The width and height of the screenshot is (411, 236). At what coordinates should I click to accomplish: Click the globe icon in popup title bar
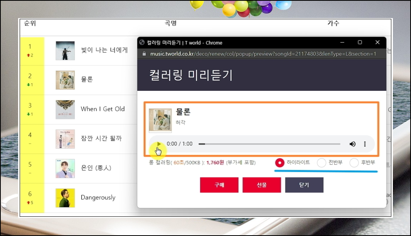pyautogui.click(x=142, y=42)
